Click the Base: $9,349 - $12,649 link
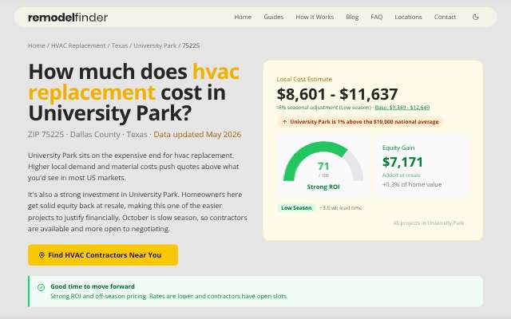The height and width of the screenshot is (319, 511). tap(402, 108)
